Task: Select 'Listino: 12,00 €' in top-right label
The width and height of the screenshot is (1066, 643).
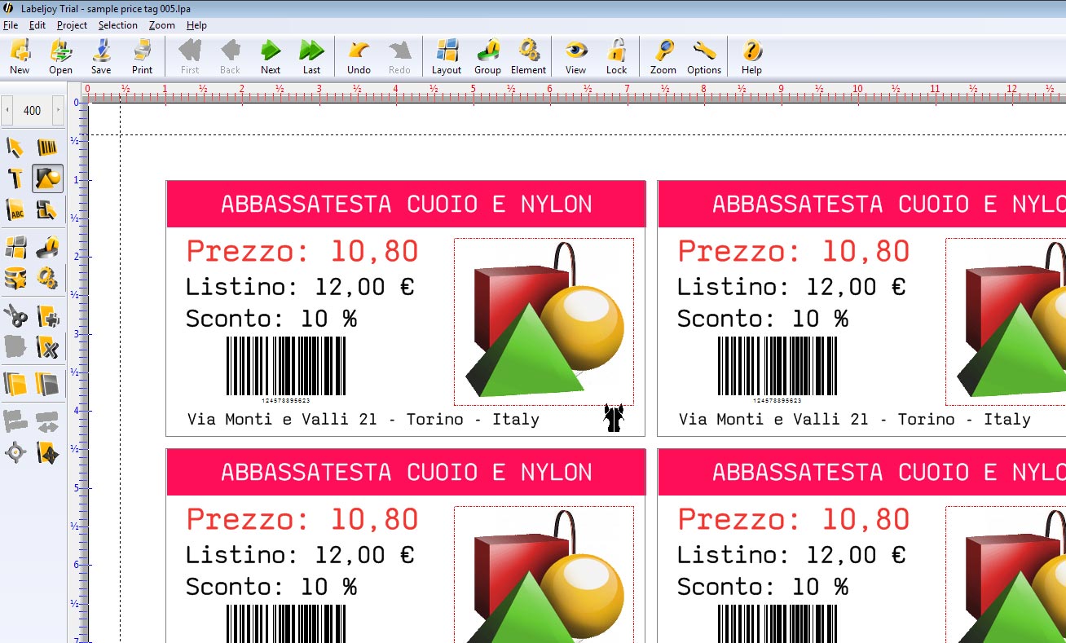Action: 791,286
